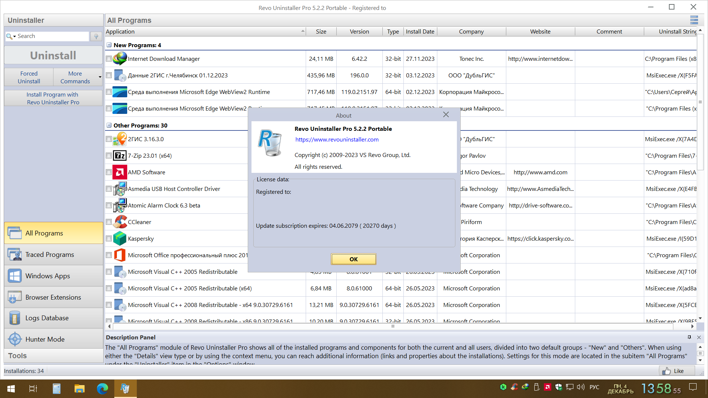Sort by the Application column header
708x398 pixels.
(x=205, y=32)
